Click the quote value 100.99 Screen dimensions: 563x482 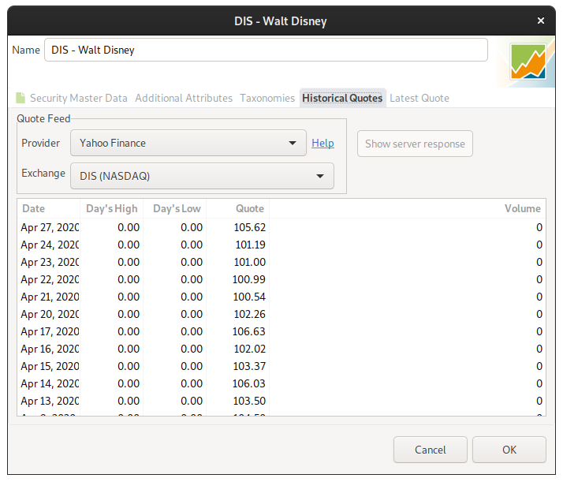click(249, 279)
